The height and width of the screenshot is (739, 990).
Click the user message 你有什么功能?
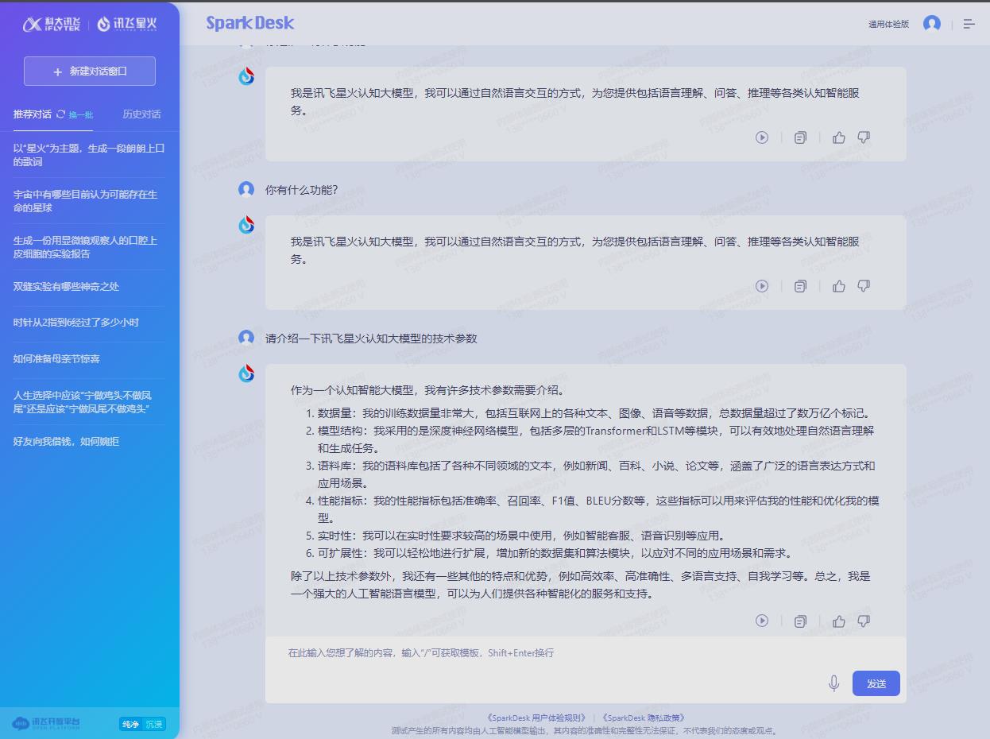[x=302, y=190]
